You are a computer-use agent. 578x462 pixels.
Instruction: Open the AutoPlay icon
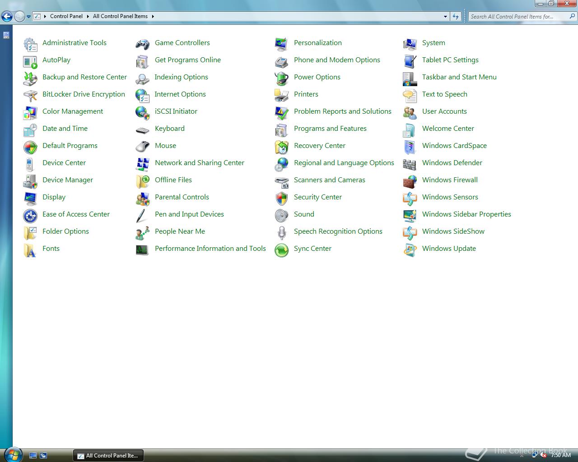30,61
